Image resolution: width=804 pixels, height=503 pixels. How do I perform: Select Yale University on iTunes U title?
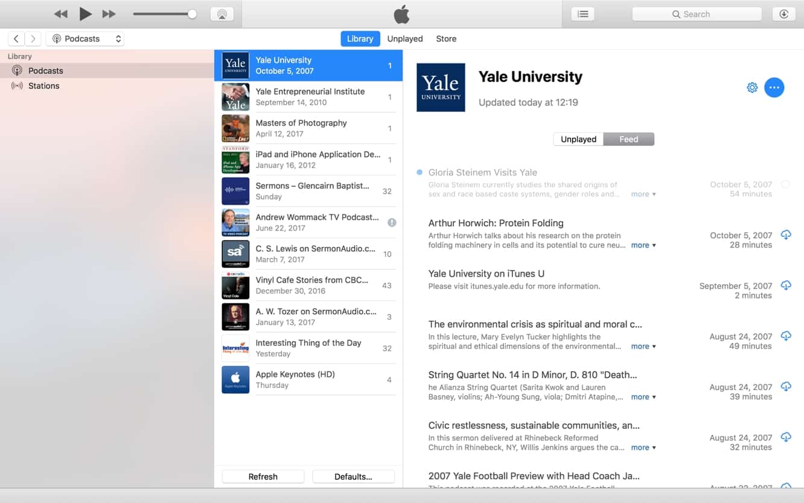(486, 274)
